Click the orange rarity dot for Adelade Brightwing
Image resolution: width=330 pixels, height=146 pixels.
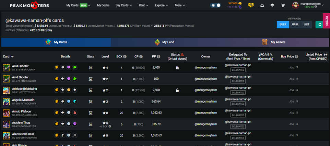coord(69,90)
